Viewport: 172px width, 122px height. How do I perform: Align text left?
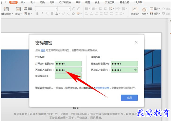[87, 14]
